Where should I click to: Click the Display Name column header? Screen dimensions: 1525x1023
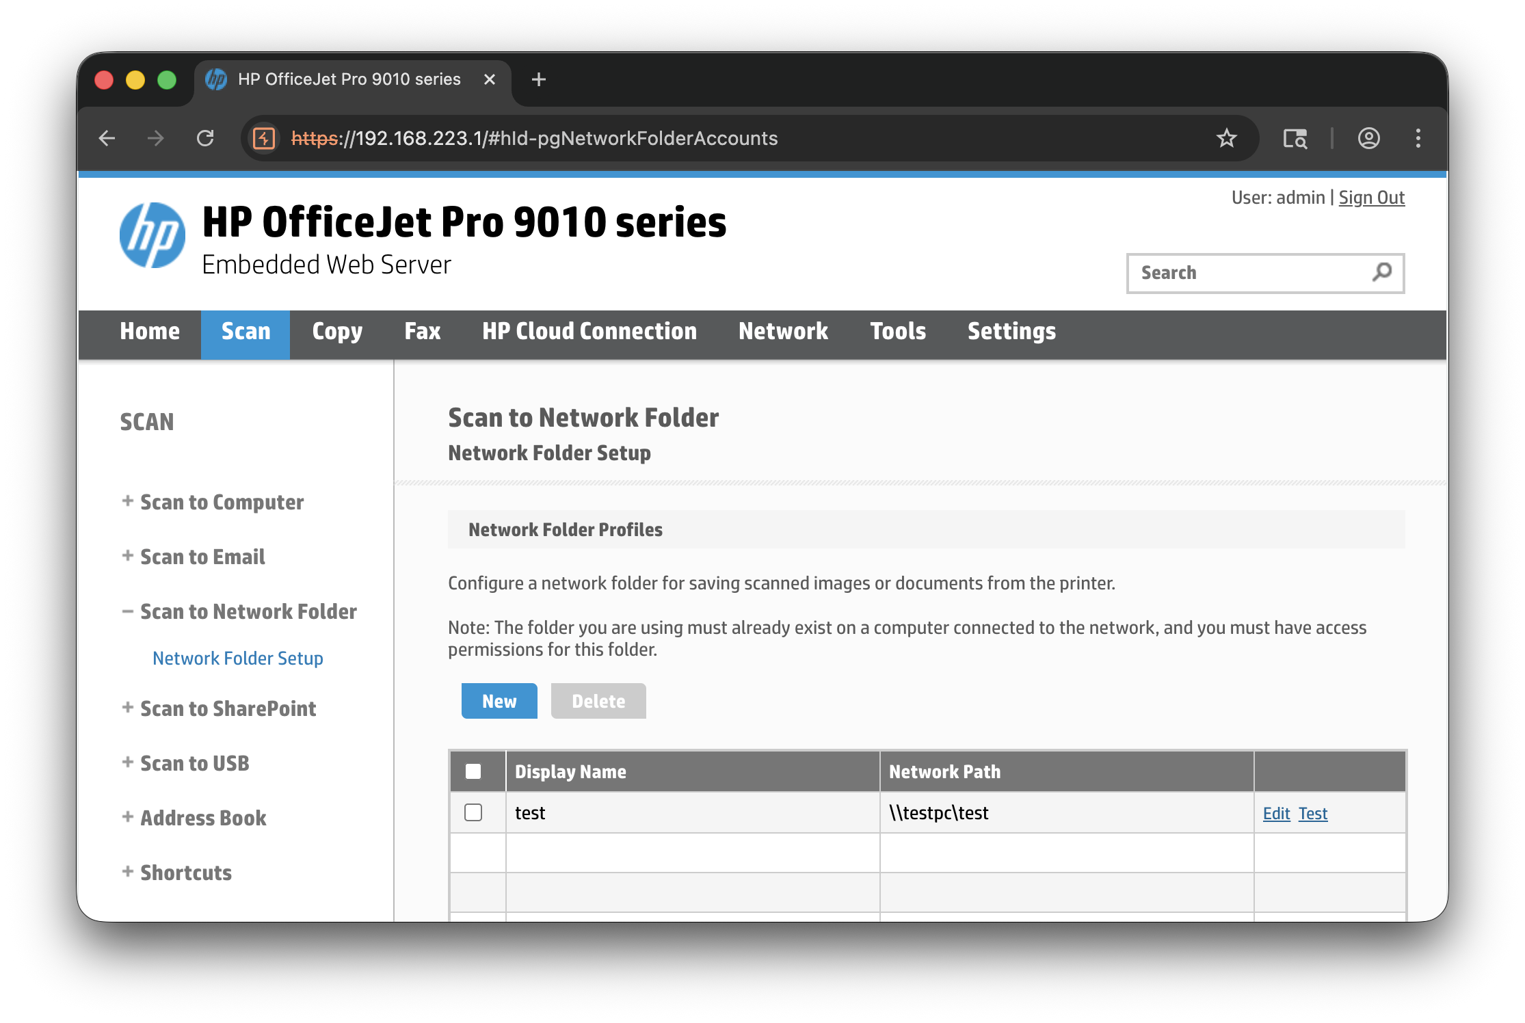(693, 771)
